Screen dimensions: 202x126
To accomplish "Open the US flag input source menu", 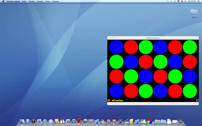I will click(x=182, y=1).
